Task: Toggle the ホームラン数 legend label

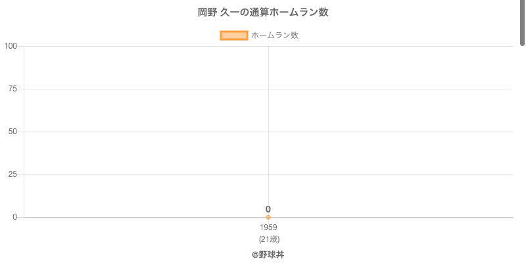Action: [275, 36]
